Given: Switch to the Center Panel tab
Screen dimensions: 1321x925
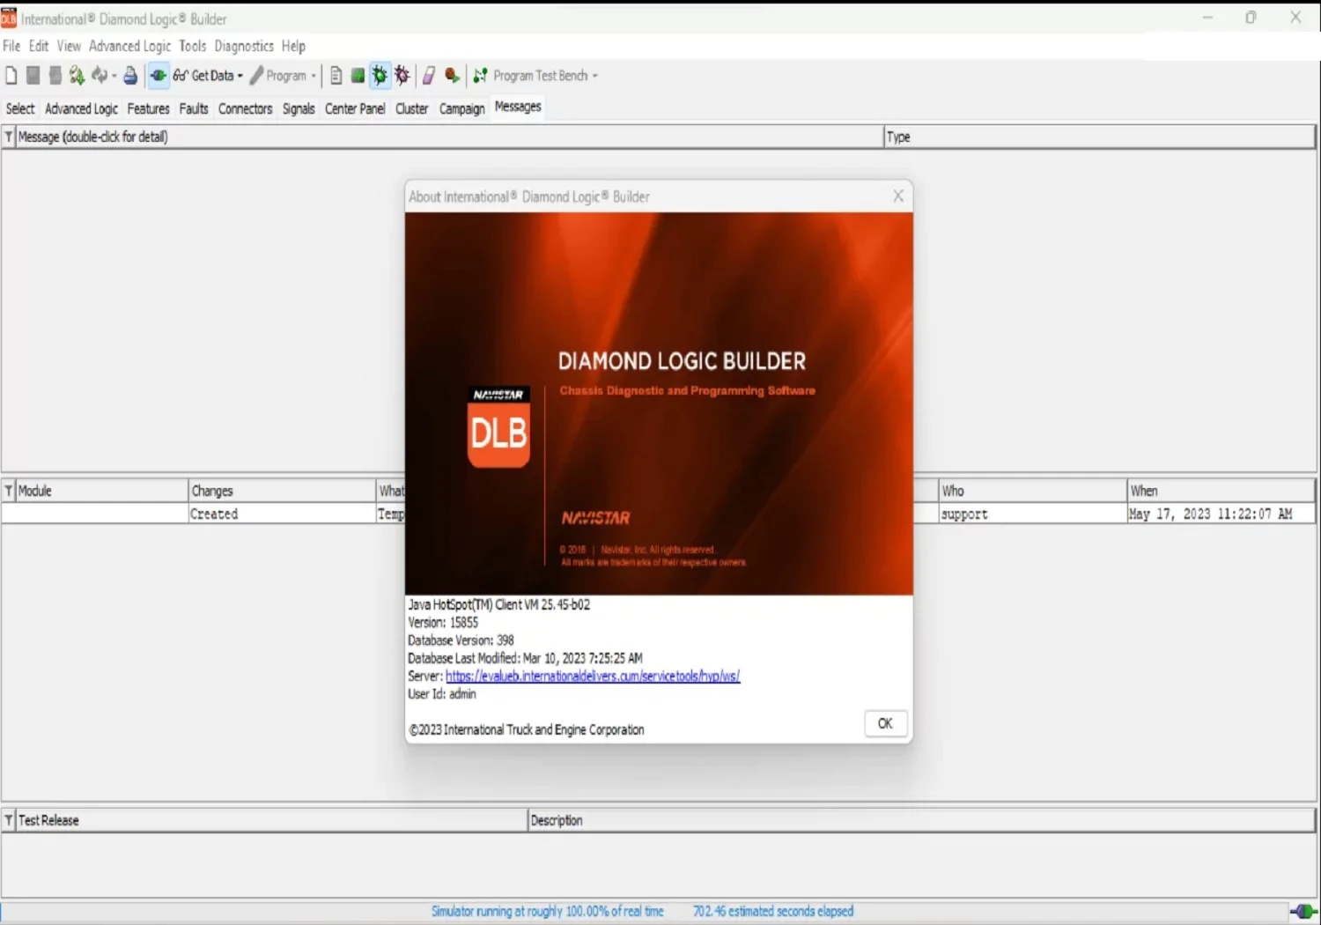Looking at the screenshot, I should point(355,108).
